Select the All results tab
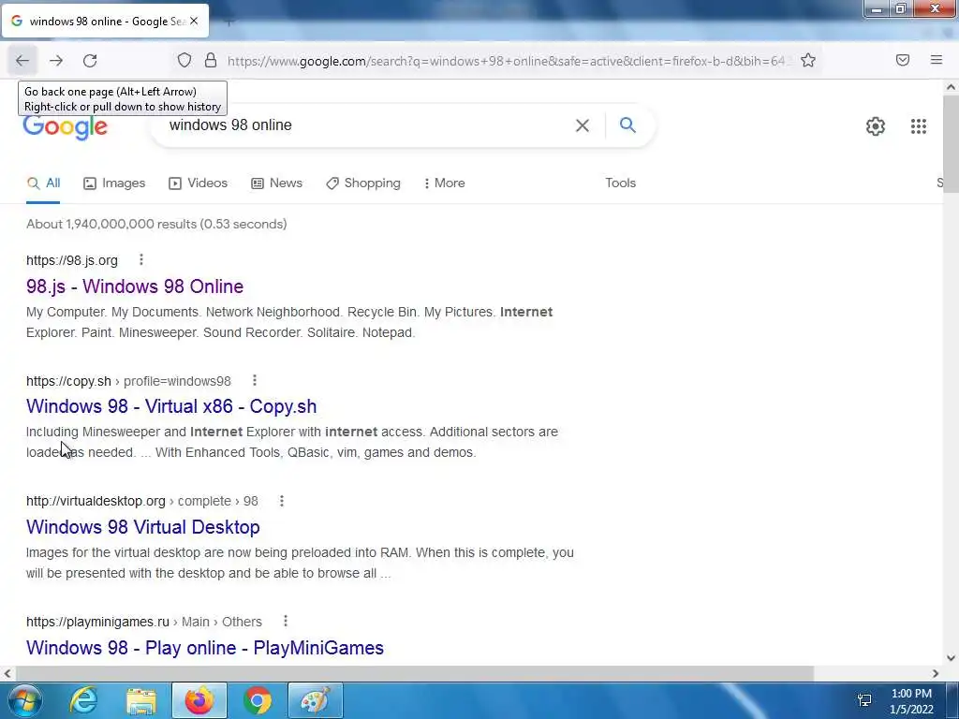Screen dimensions: 959x719 (x=43, y=183)
